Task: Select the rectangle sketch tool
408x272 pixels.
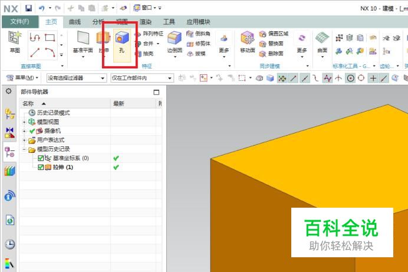Action: (50, 38)
